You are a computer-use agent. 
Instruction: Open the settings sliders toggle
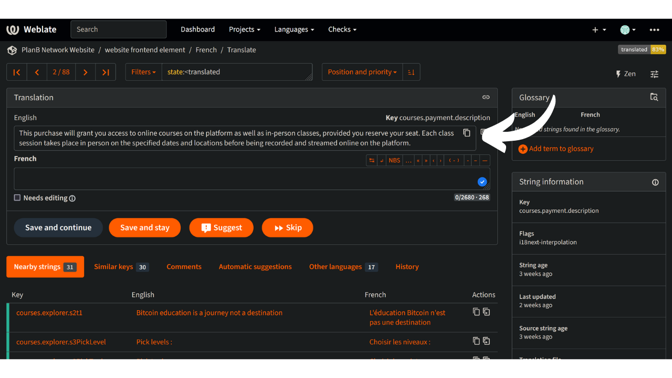[x=654, y=74]
